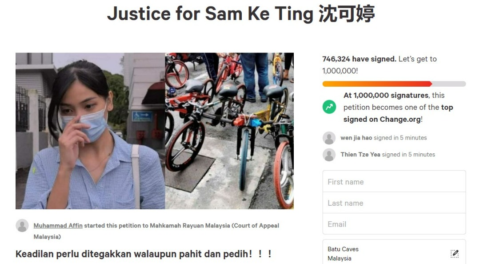Focus the First name field
The image size is (480, 264).
pos(394,182)
